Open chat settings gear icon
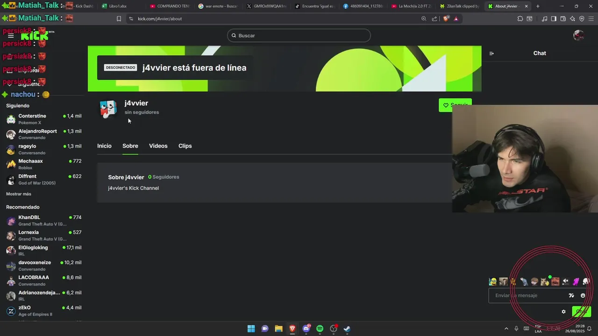The image size is (598, 336). (x=563, y=311)
